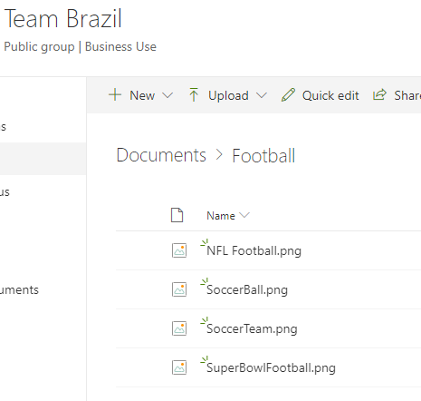
Task: Open the SuperBowlFootball.png file
Action: [271, 367]
